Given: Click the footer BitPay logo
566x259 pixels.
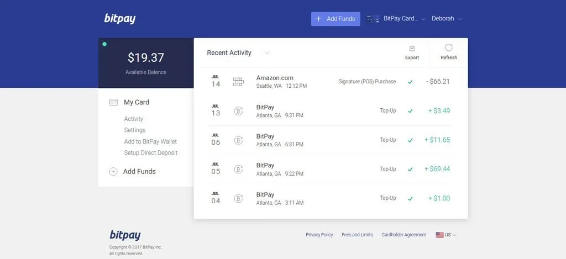Looking at the screenshot, I should 125,235.
